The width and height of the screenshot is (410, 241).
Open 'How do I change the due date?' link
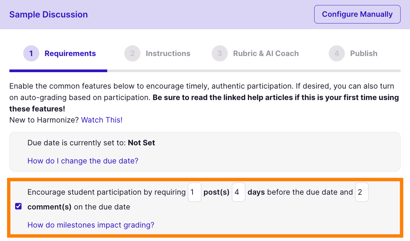83,161
